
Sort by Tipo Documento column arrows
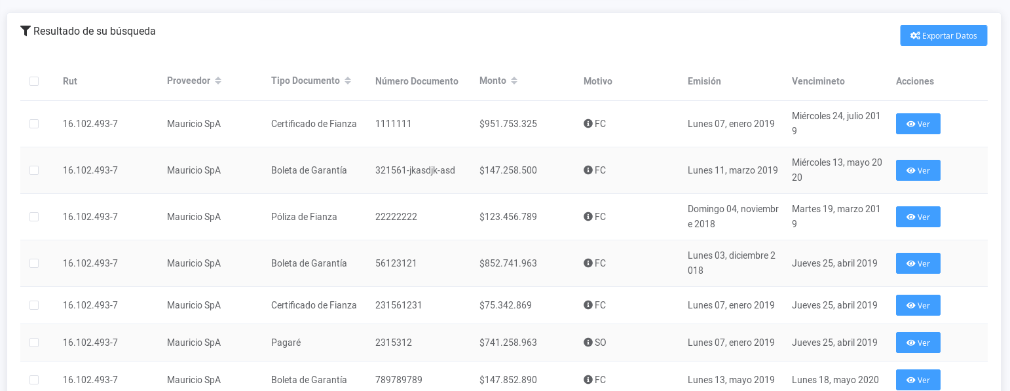tap(348, 81)
